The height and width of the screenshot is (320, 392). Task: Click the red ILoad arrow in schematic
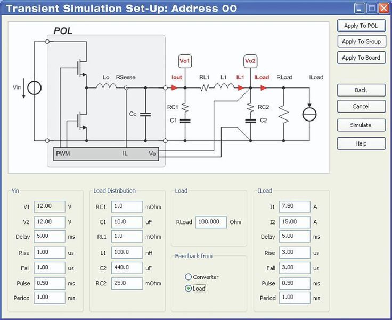coord(264,87)
